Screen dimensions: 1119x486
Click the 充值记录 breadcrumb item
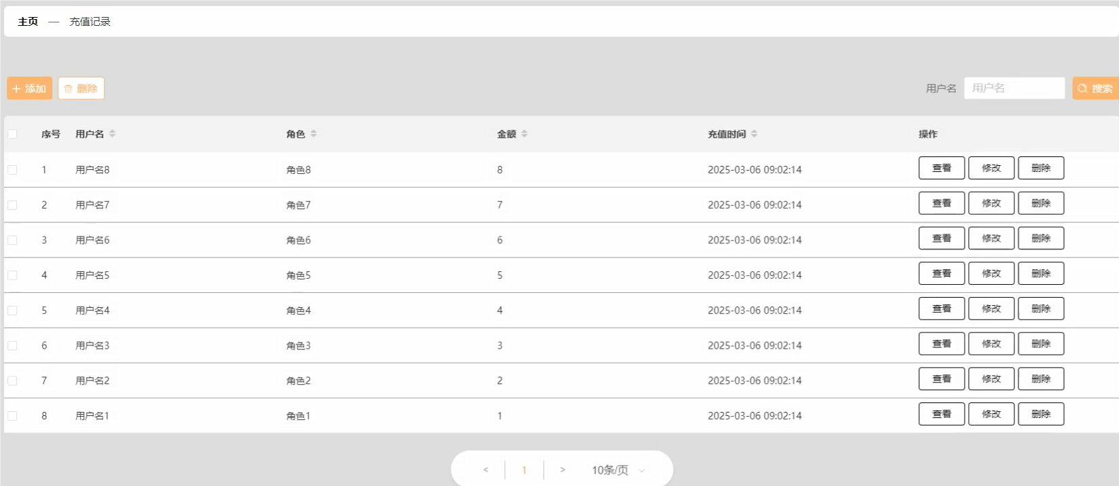(90, 22)
